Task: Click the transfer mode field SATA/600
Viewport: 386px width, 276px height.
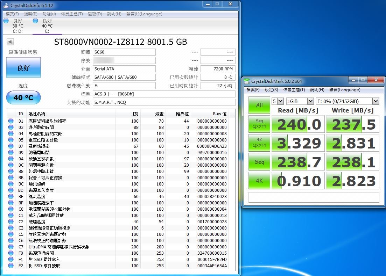Action: 124,77
